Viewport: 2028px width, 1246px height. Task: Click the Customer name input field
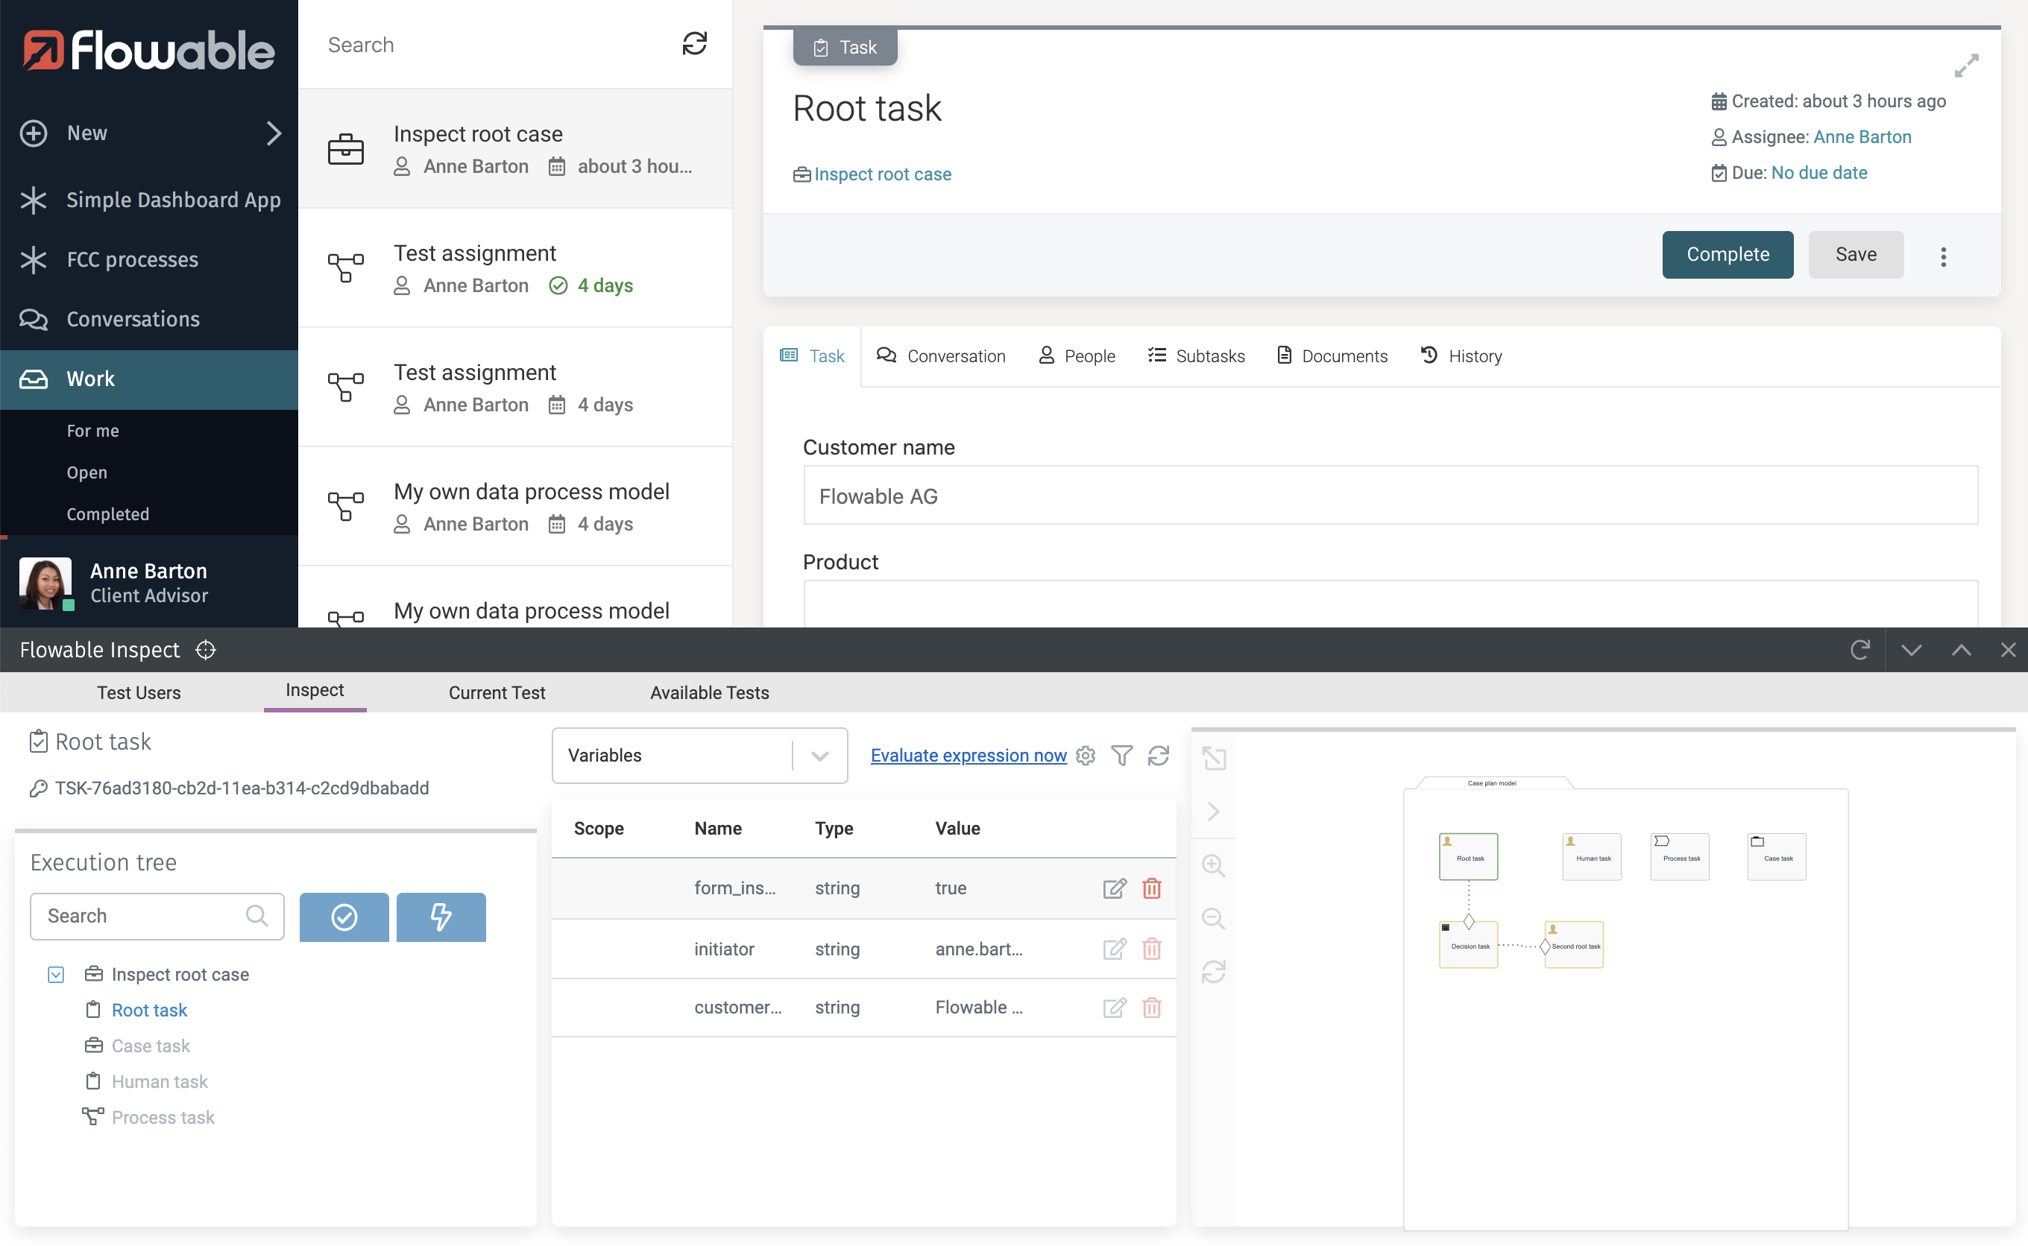point(1390,496)
